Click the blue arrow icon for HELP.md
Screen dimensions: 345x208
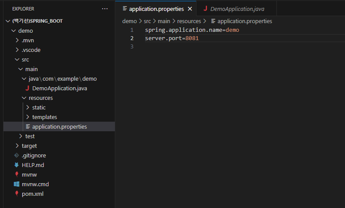coord(17,165)
